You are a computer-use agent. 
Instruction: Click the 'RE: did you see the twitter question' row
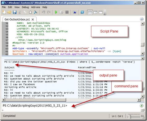point(30,82)
